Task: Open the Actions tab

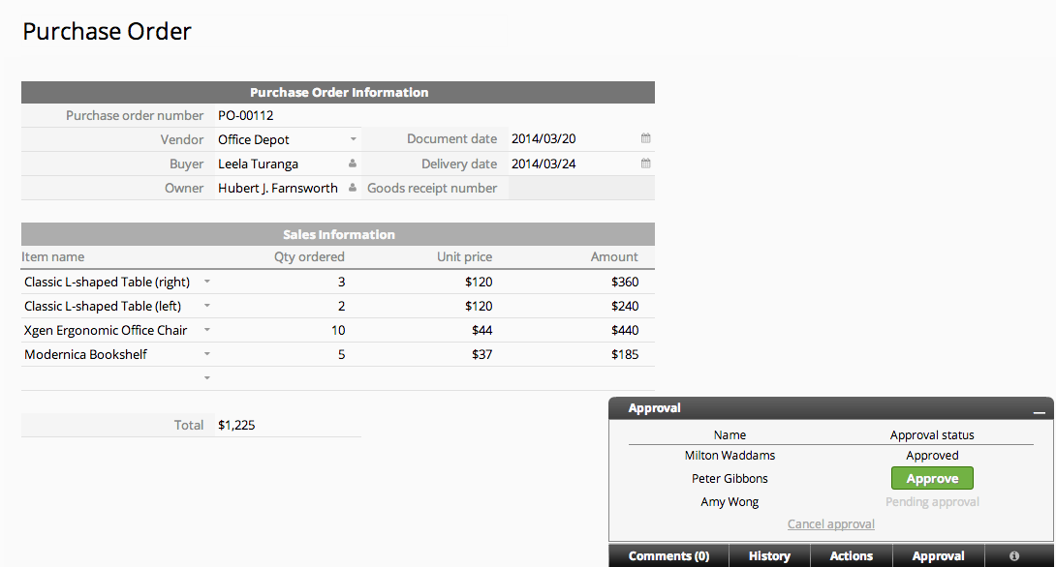Action: coord(851,556)
